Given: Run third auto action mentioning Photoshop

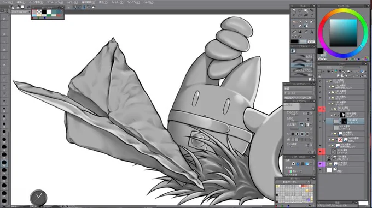Looking at the screenshot, I should pyautogui.click(x=298, y=98).
